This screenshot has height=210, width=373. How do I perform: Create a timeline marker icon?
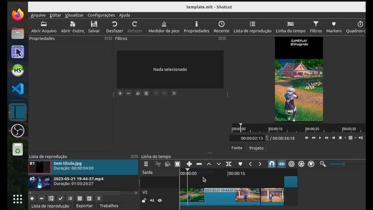240,164
